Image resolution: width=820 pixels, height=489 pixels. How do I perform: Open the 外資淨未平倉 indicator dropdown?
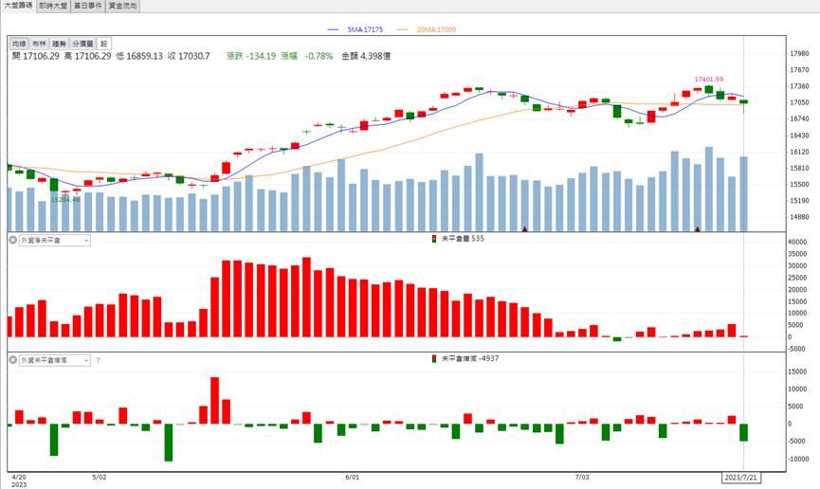[x=54, y=241]
